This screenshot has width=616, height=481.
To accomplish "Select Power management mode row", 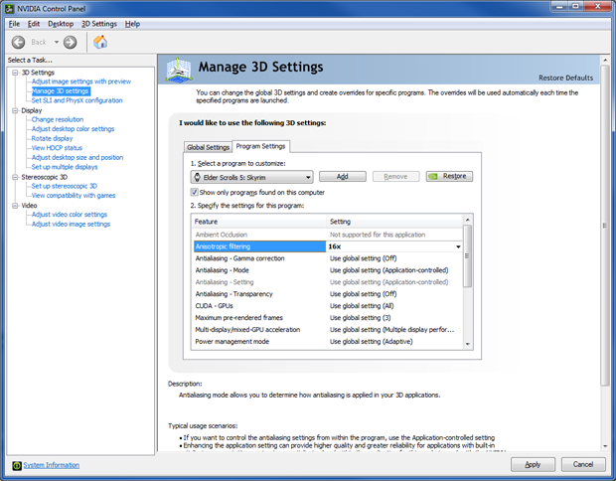I will 327,342.
